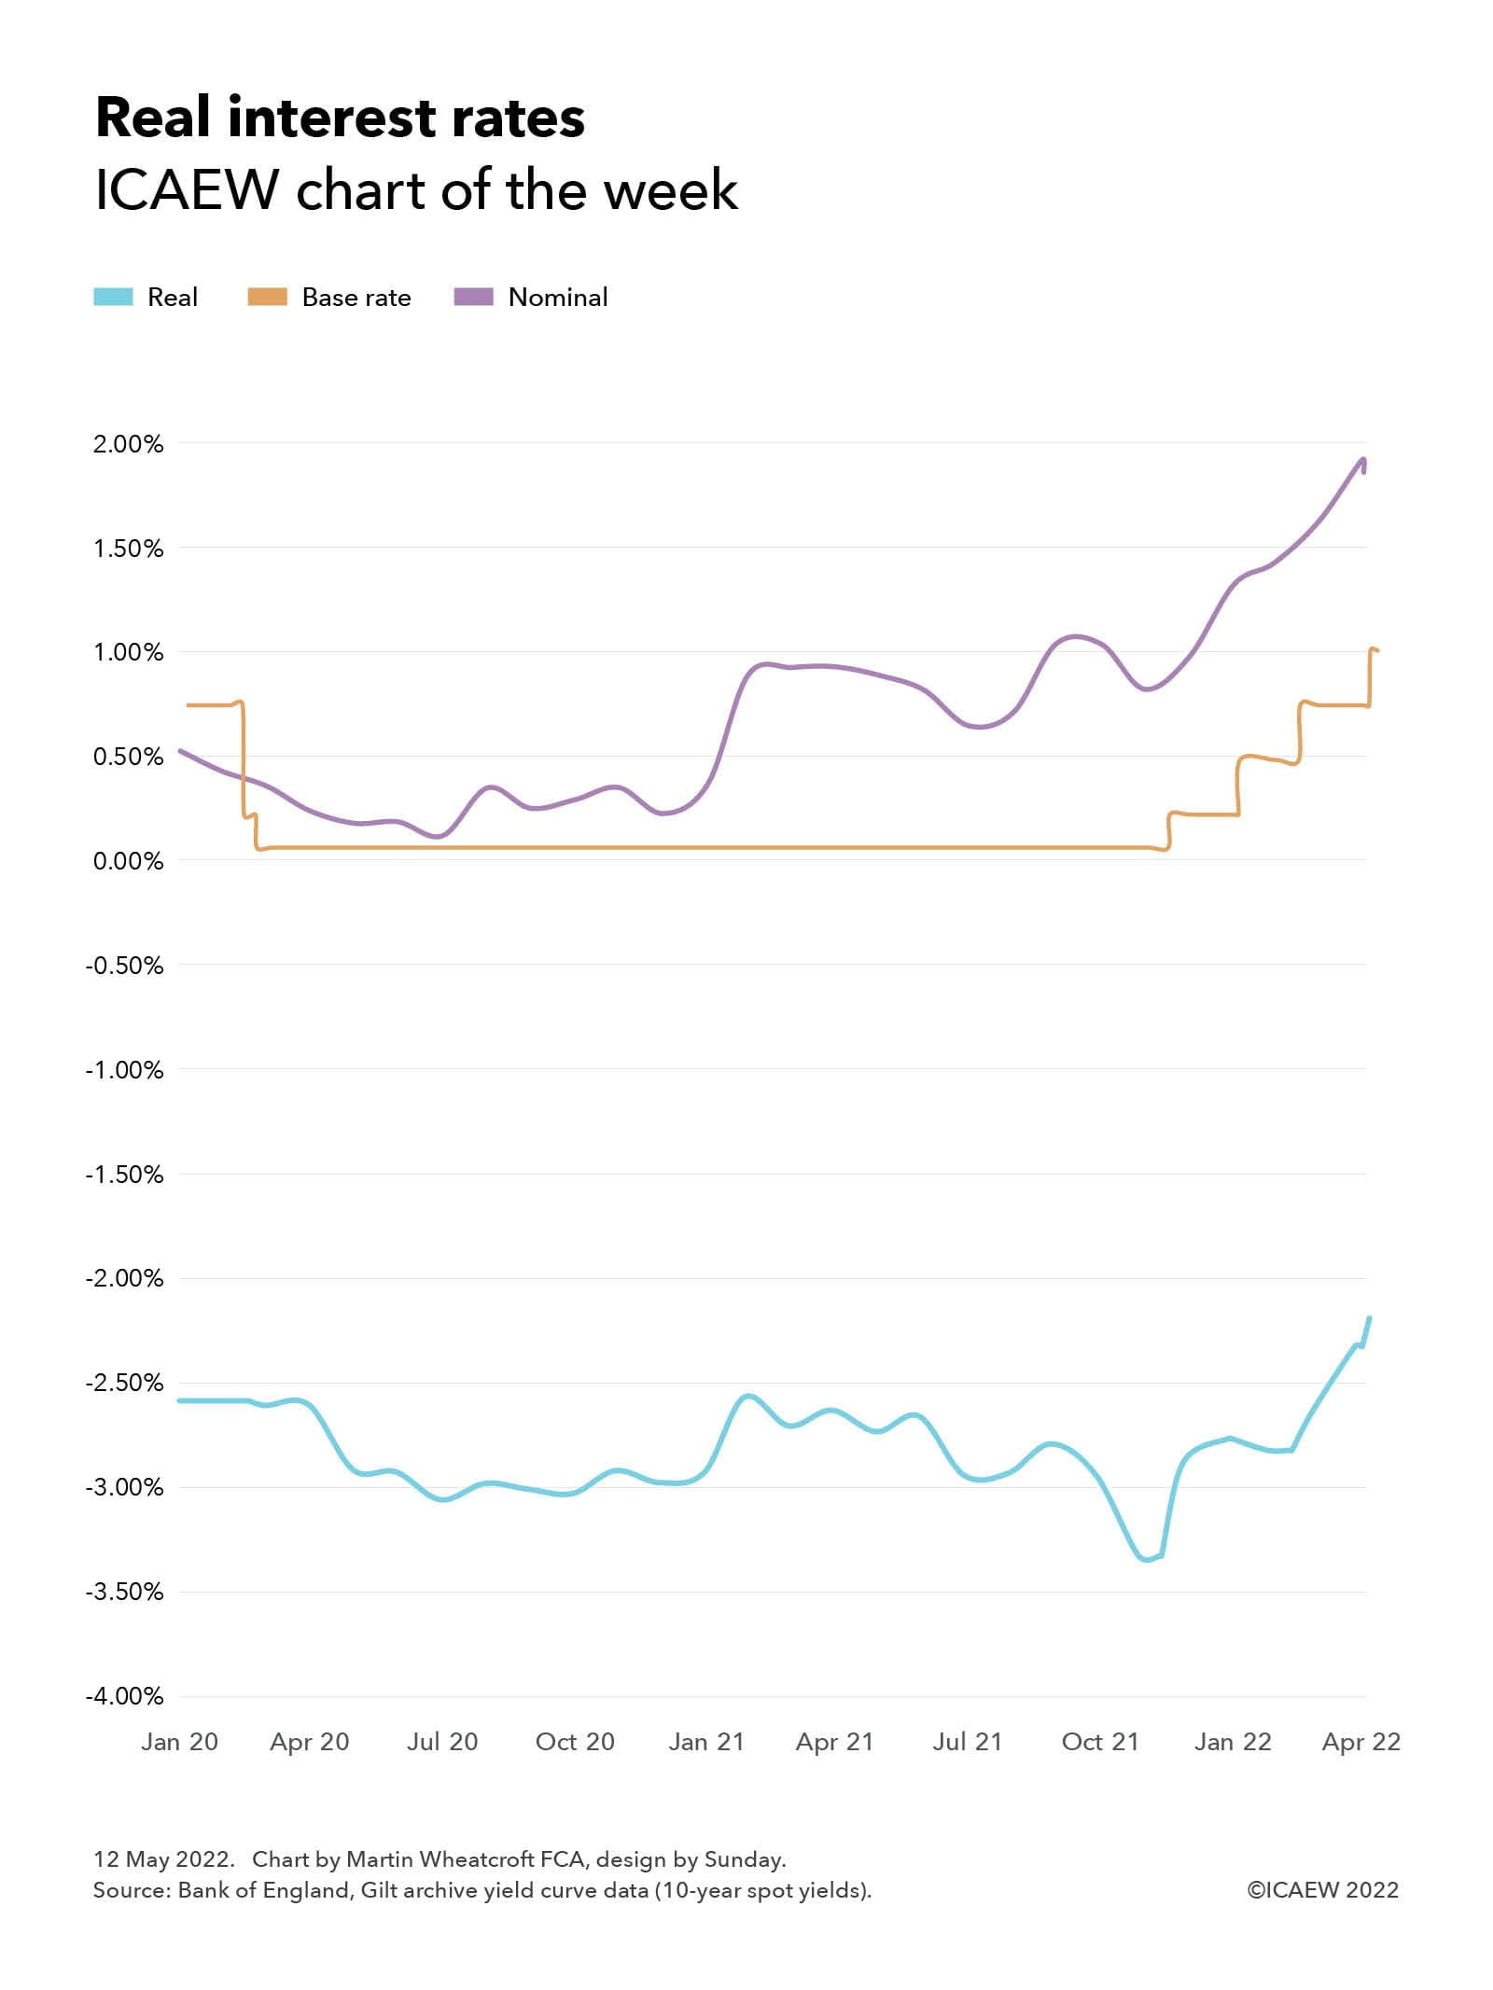Click the purple Nominal legend swatch
Screen dimensions: 1493x1990
473,298
